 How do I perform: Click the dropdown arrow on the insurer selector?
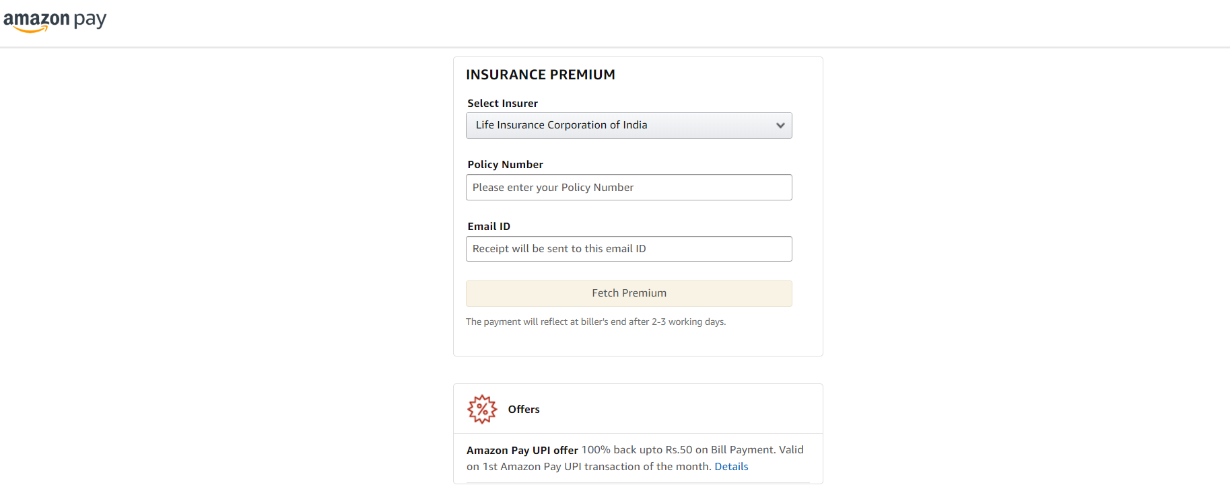point(780,125)
